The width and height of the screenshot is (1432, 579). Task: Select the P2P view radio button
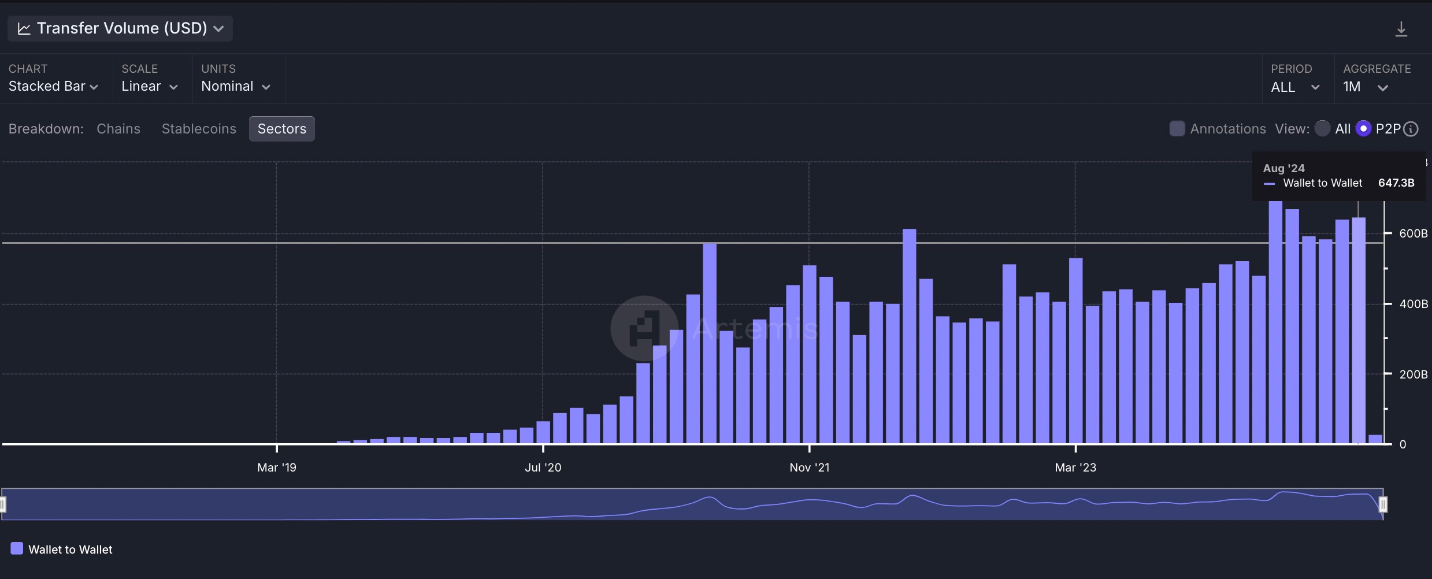click(1363, 128)
